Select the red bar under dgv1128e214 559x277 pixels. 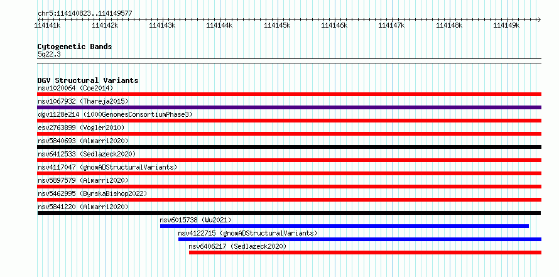pos(289,121)
